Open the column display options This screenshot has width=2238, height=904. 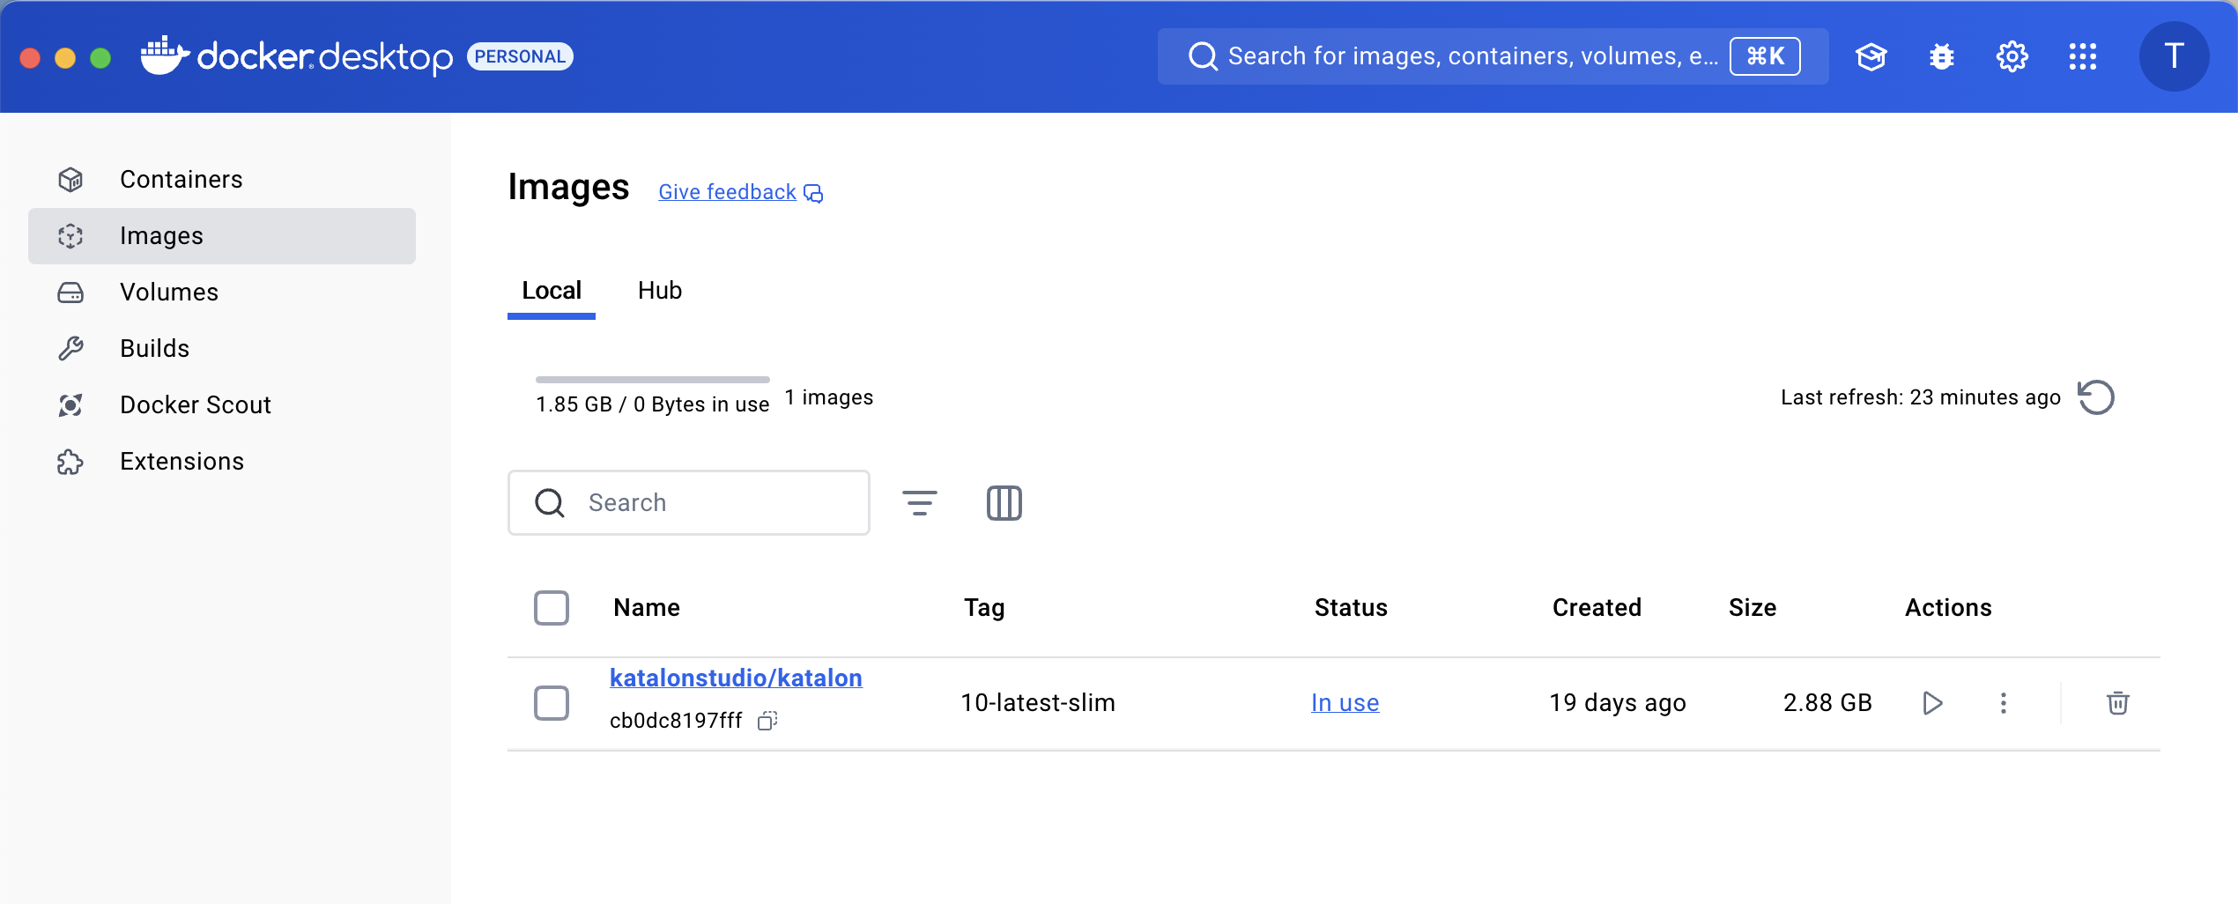click(1004, 503)
